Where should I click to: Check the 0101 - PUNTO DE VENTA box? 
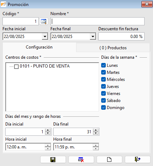coord(16,66)
